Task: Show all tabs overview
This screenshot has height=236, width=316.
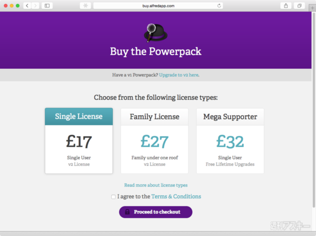Action: 299,5
